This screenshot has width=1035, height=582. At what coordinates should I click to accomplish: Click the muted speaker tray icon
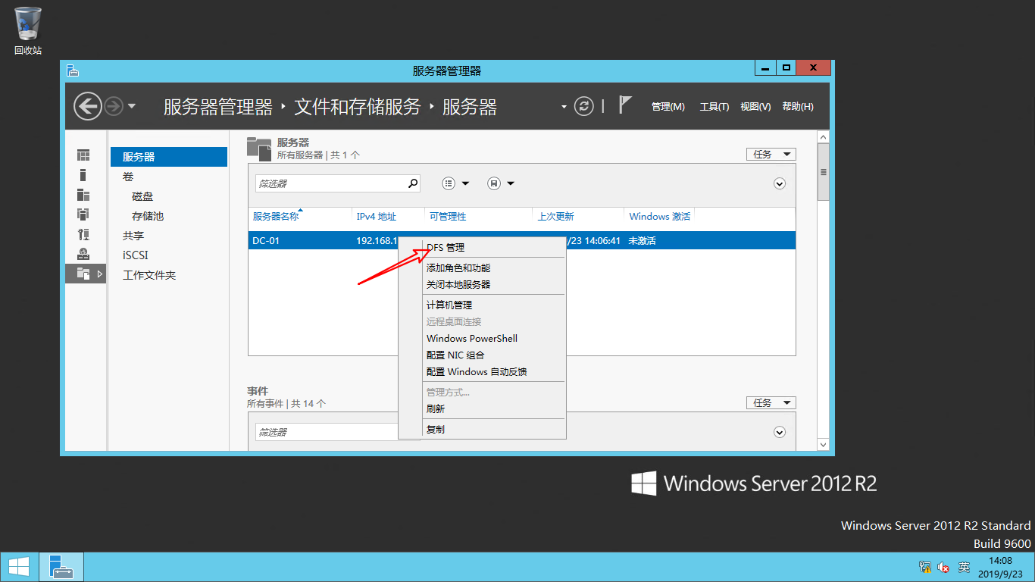[x=944, y=567]
